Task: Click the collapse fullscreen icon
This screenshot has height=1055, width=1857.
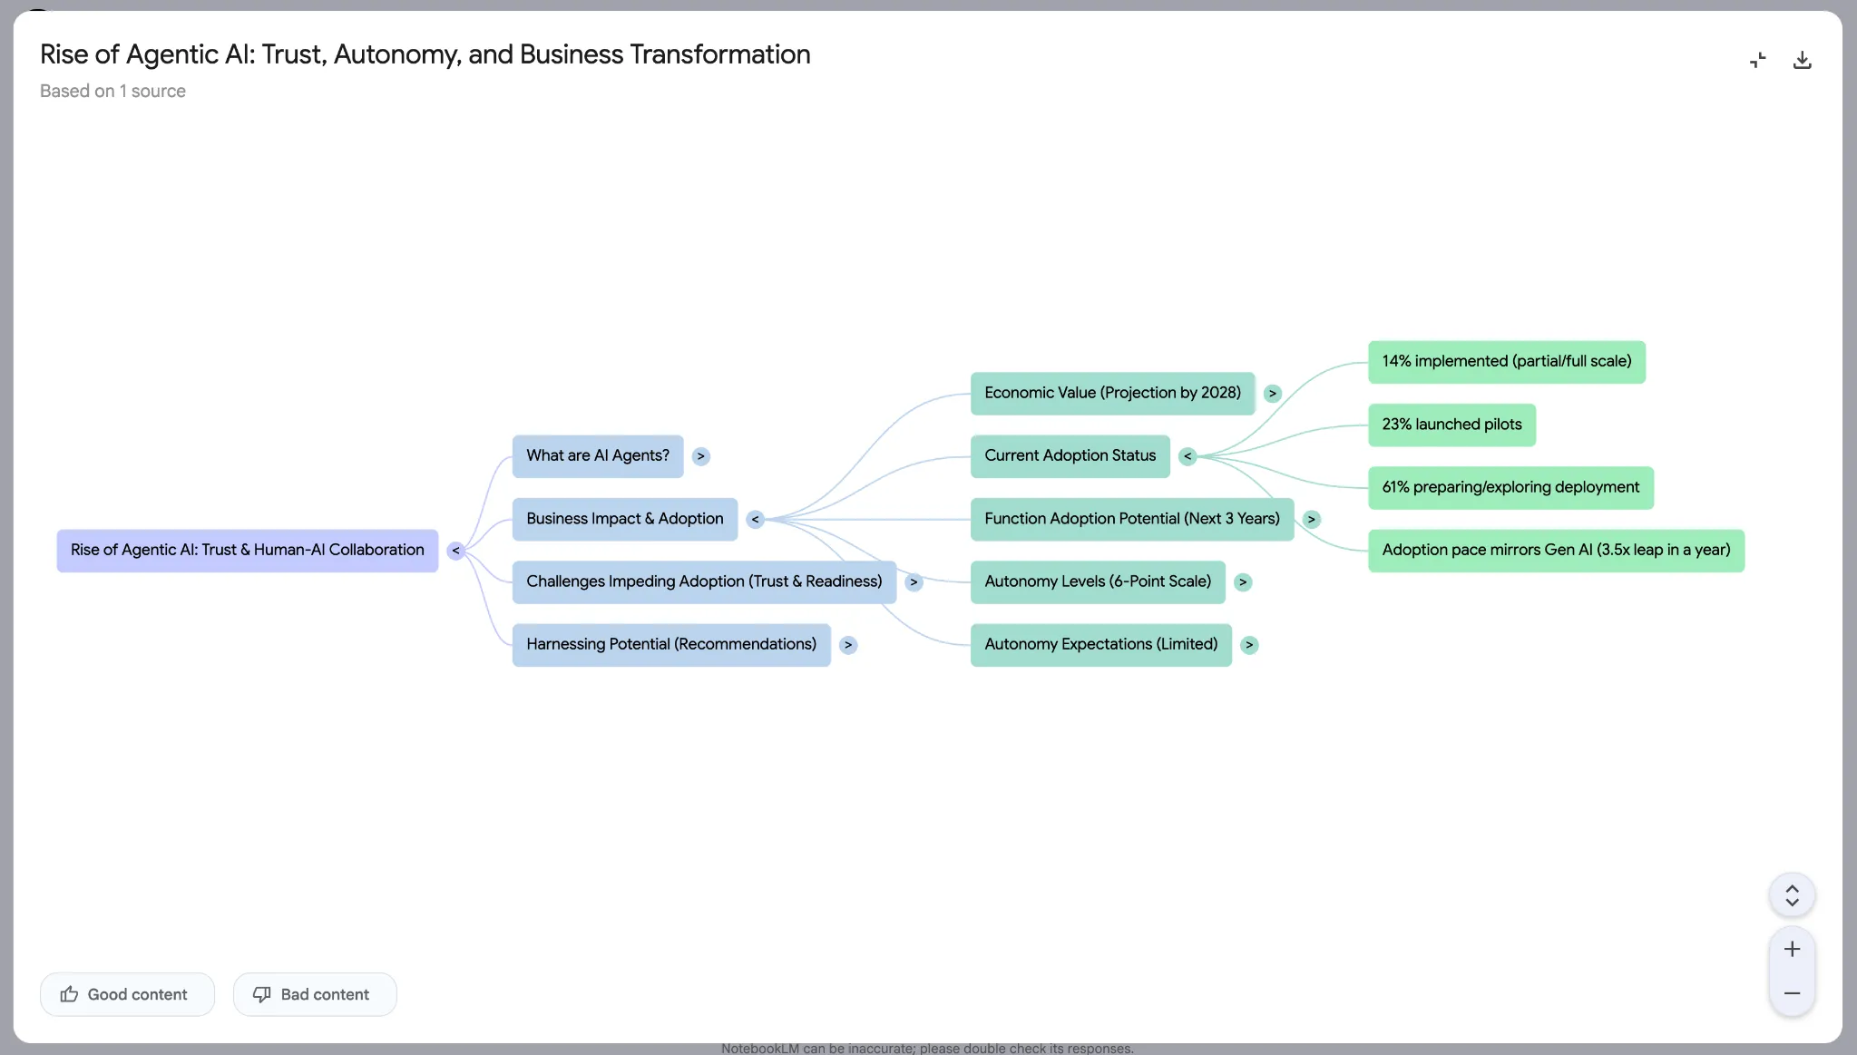Action: click(x=1757, y=60)
